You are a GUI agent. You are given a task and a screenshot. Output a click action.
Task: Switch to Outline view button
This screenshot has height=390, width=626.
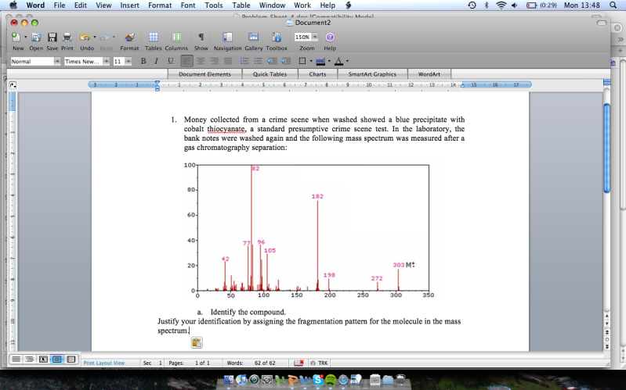coord(29,360)
